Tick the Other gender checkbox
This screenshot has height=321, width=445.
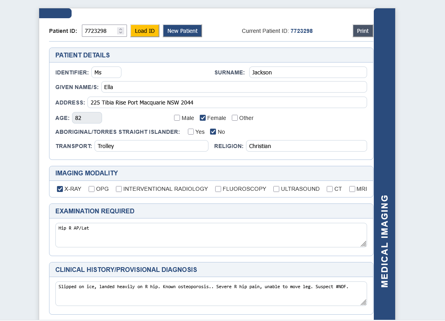click(235, 118)
